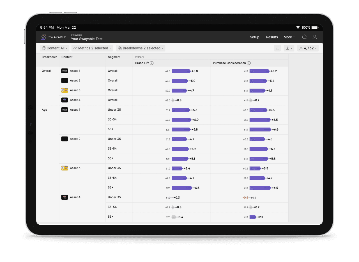Click Asset 4 Under 35 negative -0.2 value

tap(246, 198)
